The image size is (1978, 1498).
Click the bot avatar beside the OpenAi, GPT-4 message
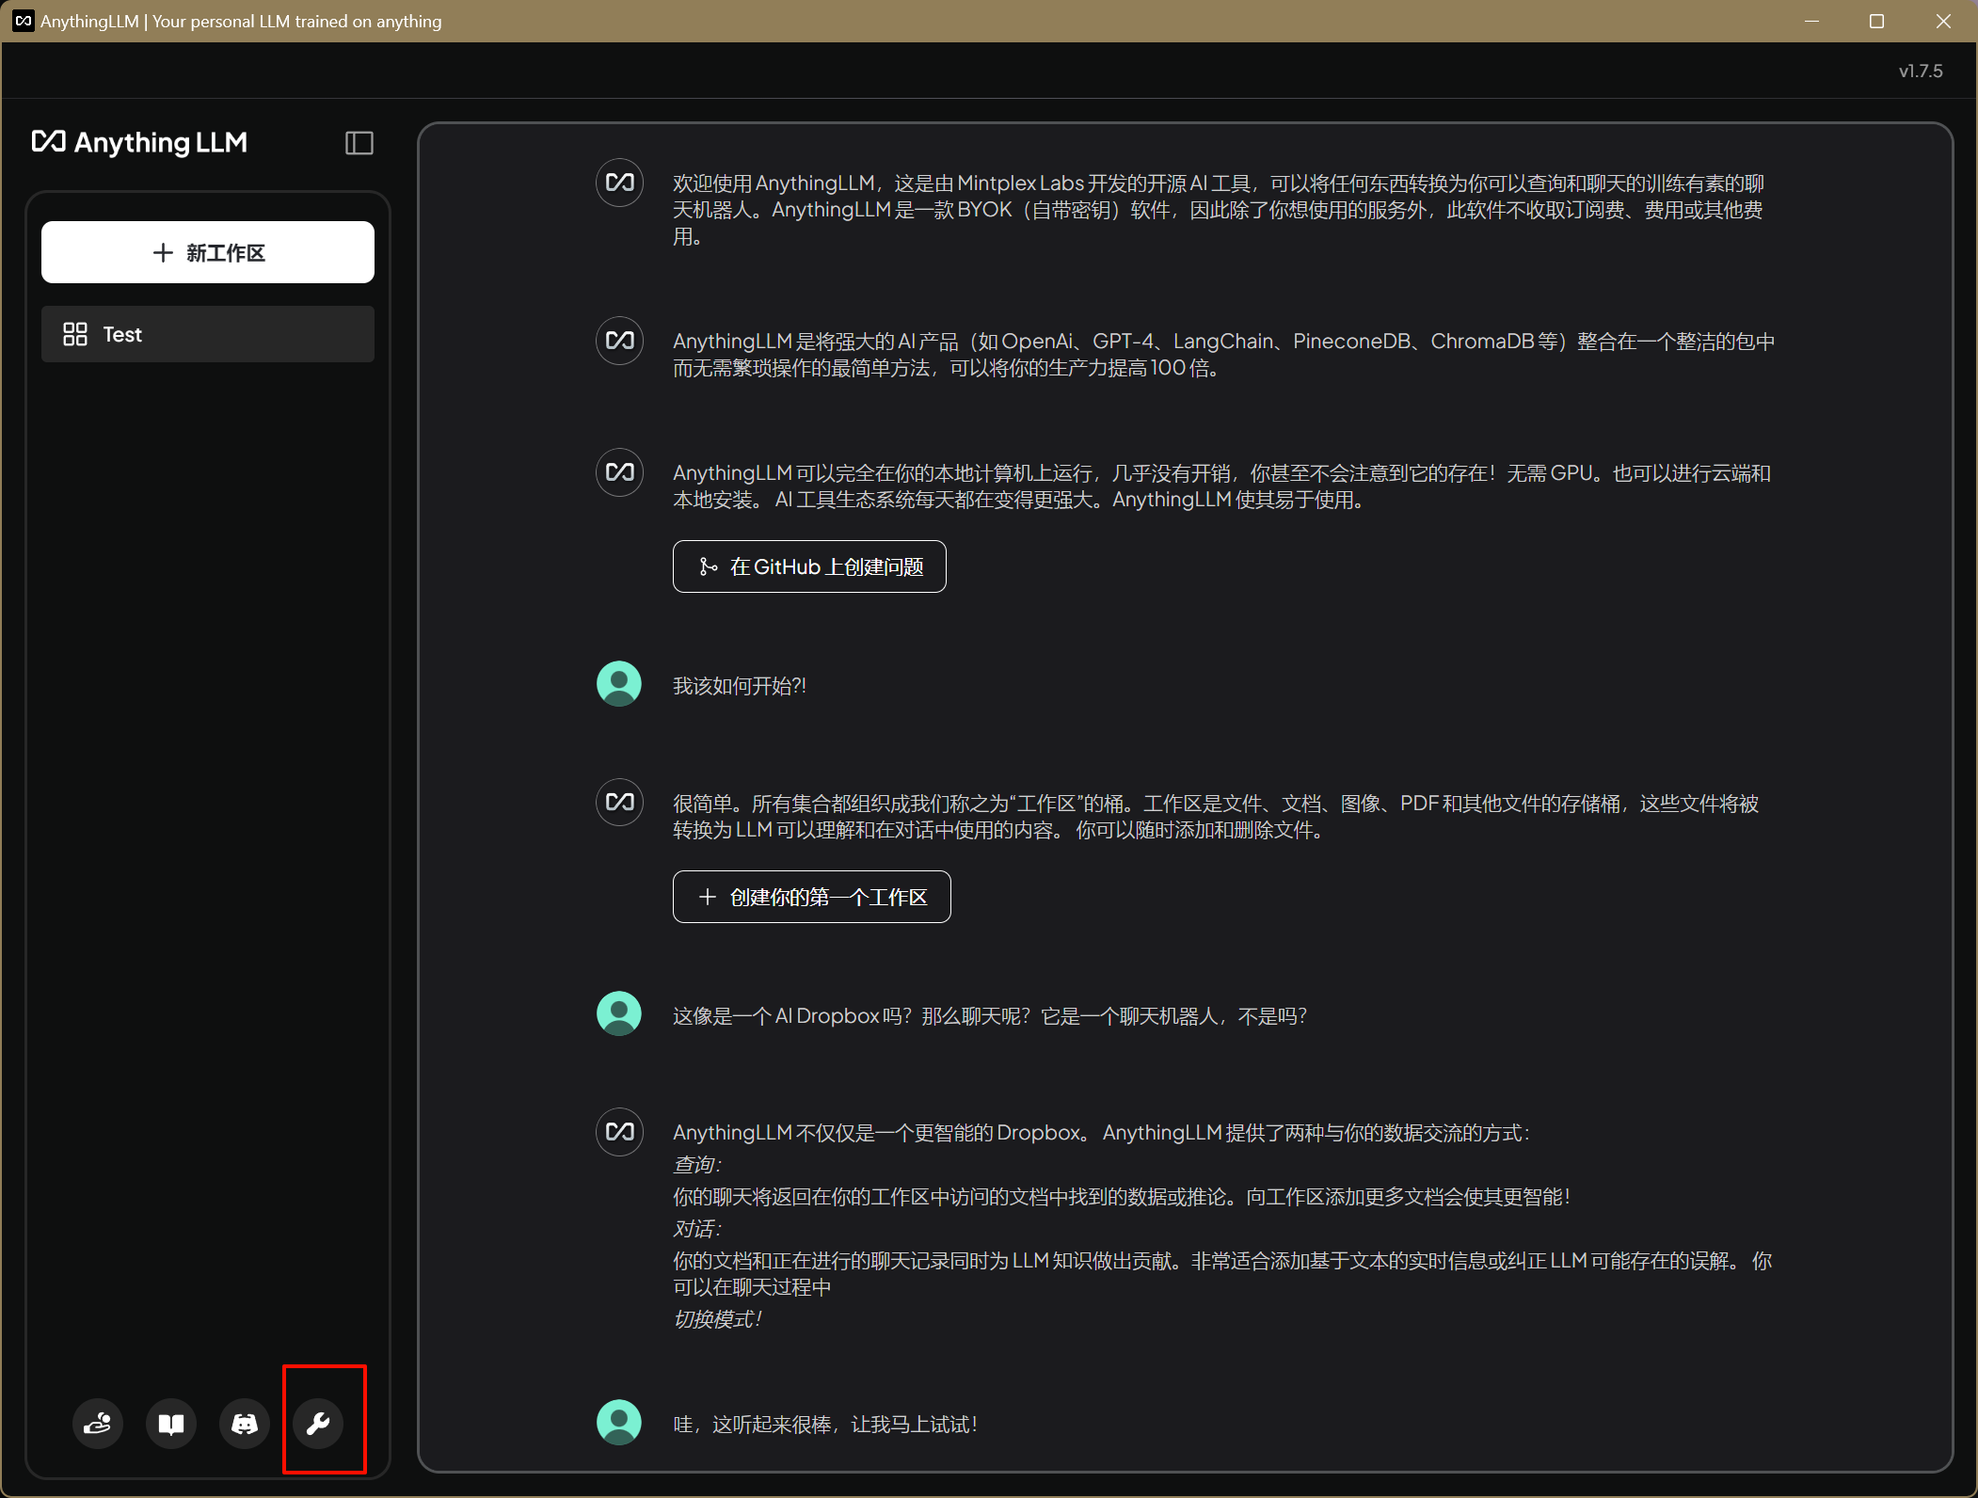620,341
